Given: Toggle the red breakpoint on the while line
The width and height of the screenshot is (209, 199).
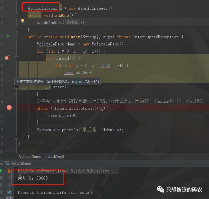Looking at the screenshot, I should [9, 108].
